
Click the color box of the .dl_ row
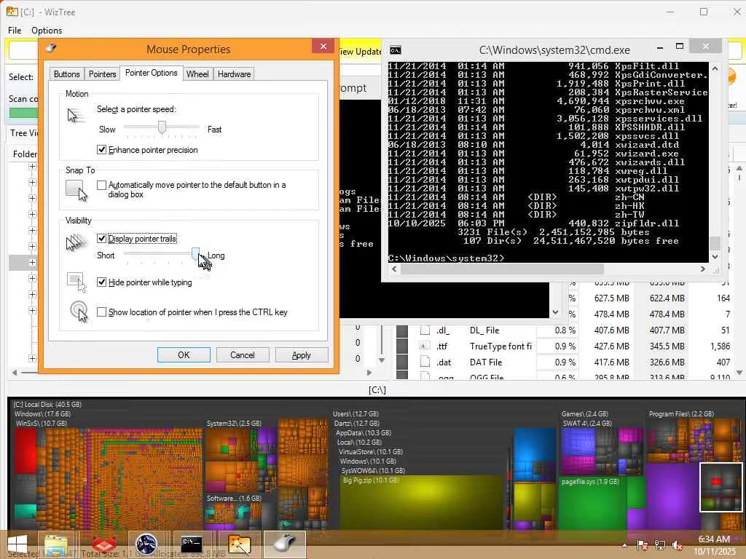click(402, 330)
